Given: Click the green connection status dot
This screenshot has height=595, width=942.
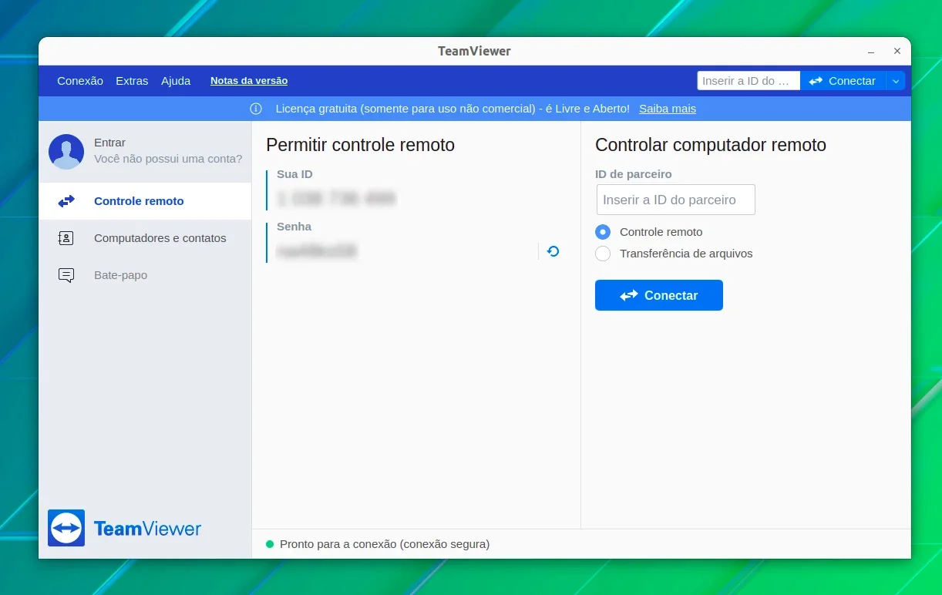Looking at the screenshot, I should tap(270, 544).
